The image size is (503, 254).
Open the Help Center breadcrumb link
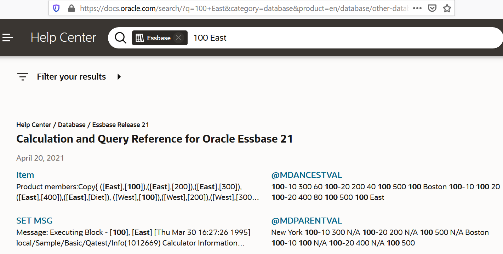(34, 125)
